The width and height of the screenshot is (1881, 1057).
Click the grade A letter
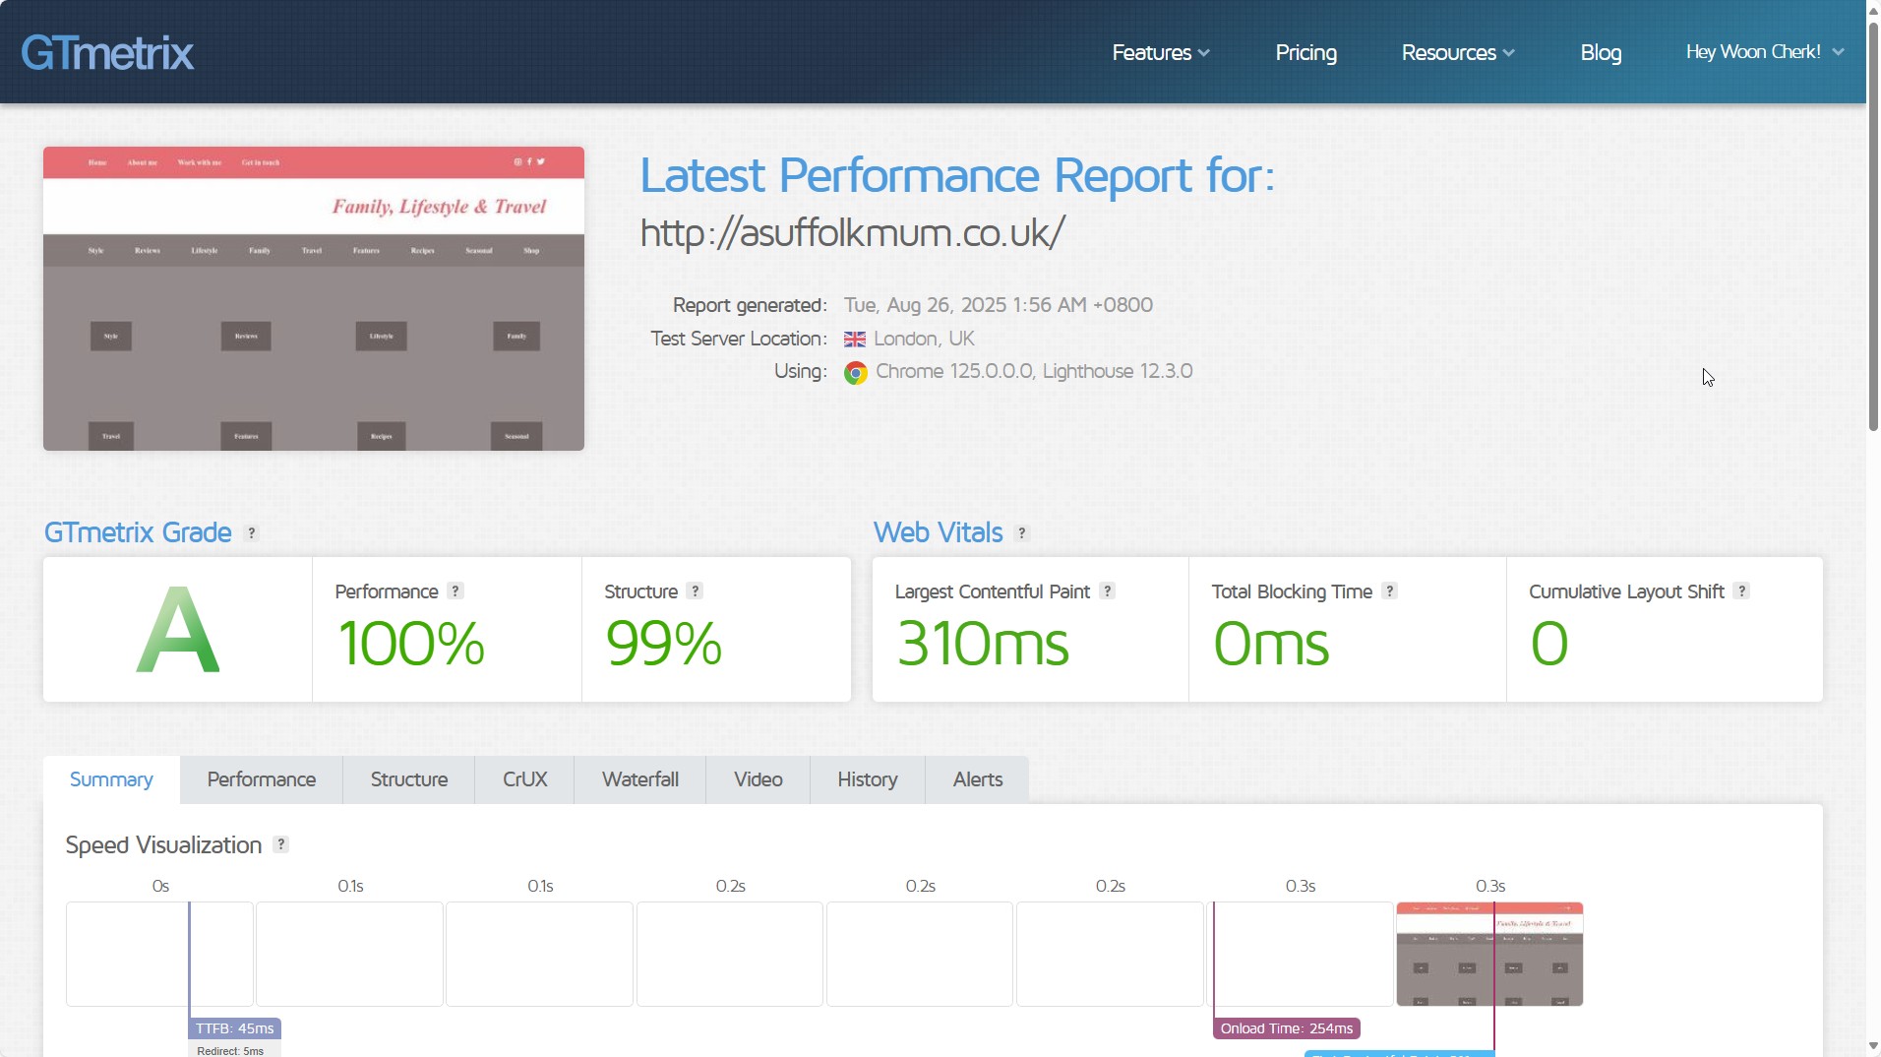pos(177,630)
